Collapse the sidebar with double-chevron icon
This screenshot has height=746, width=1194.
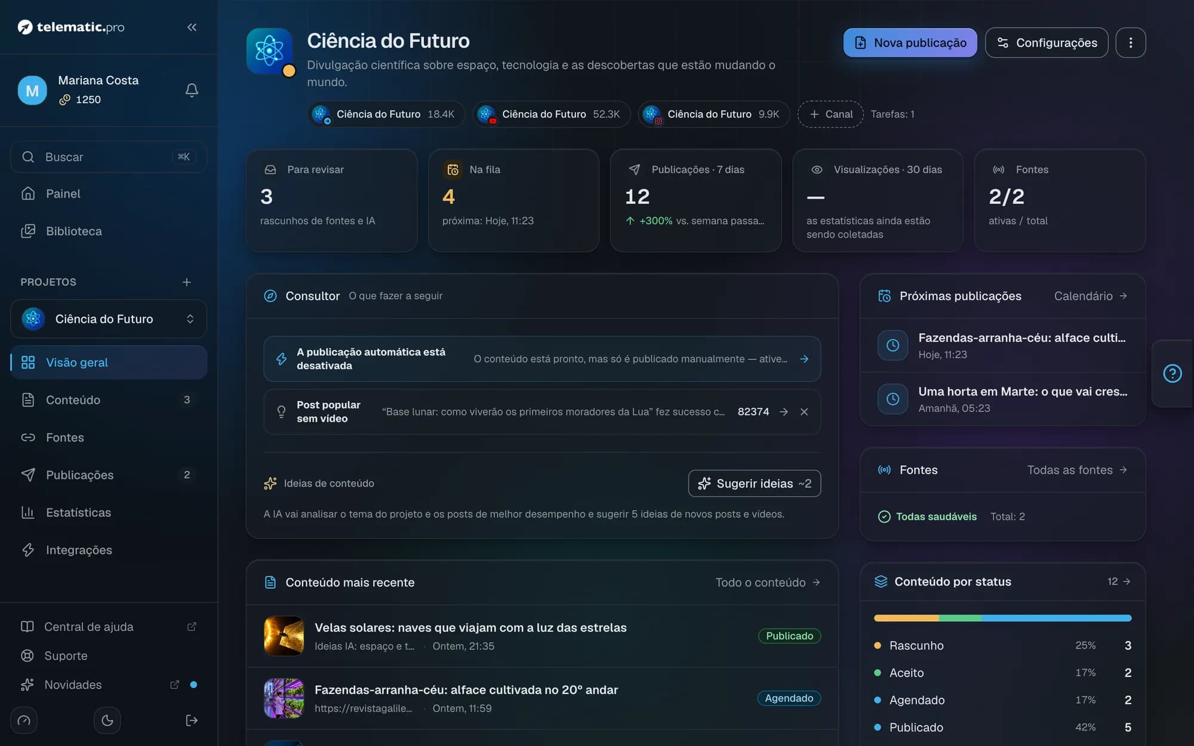point(192,27)
